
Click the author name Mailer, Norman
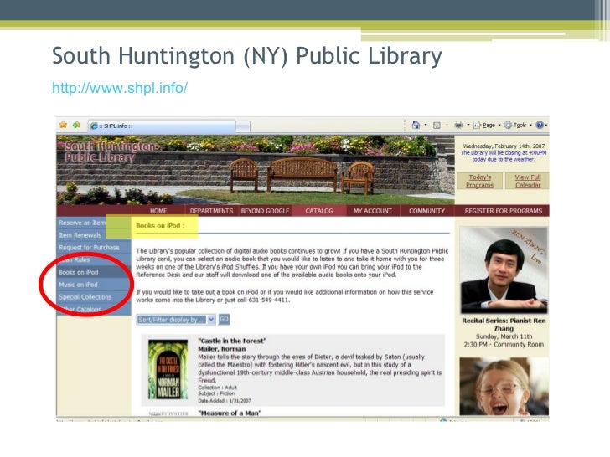tap(222, 349)
